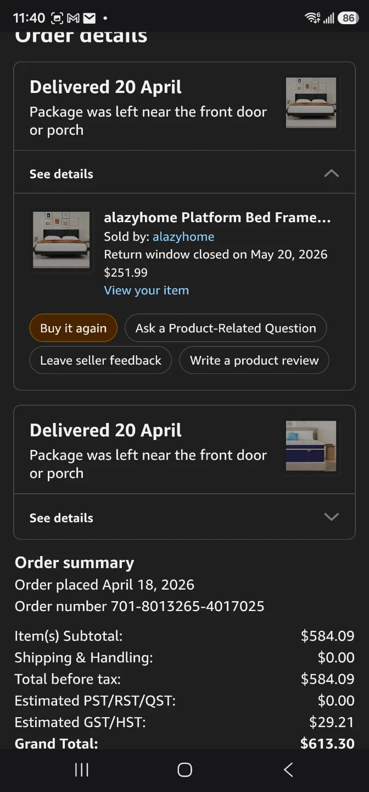Image resolution: width=369 pixels, height=792 pixels.
Task: Tap the battery level indicator
Action: tap(348, 18)
